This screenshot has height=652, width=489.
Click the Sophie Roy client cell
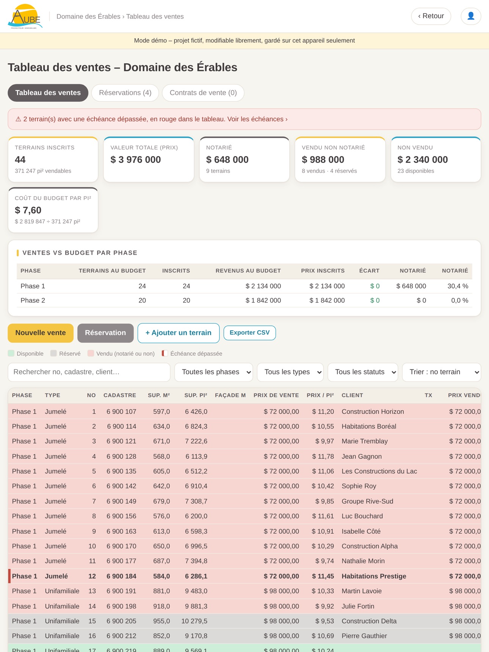pyautogui.click(x=359, y=486)
